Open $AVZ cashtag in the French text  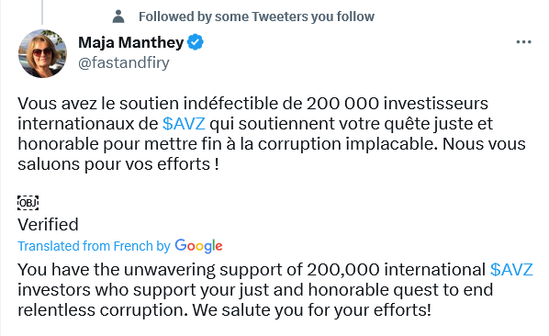(x=184, y=124)
